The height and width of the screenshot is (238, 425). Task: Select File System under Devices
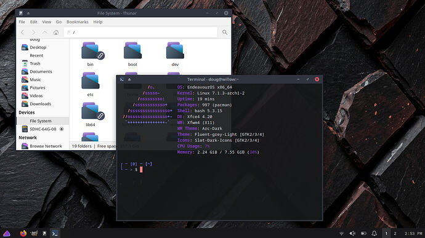coord(43,121)
